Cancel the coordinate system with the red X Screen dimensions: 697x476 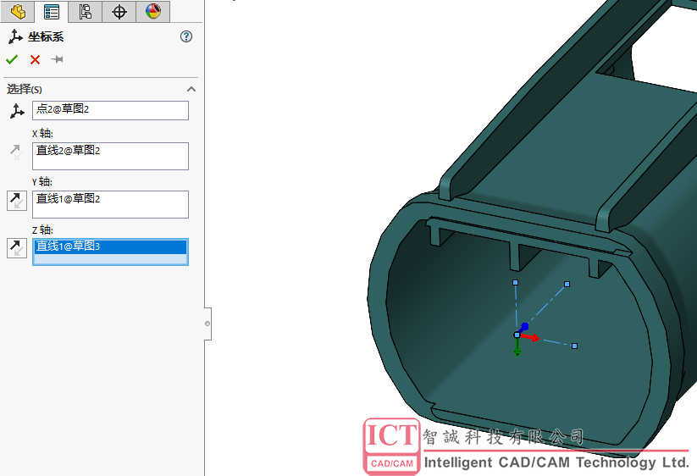coord(35,59)
